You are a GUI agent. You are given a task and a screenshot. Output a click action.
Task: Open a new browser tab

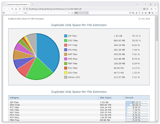[32, 4]
